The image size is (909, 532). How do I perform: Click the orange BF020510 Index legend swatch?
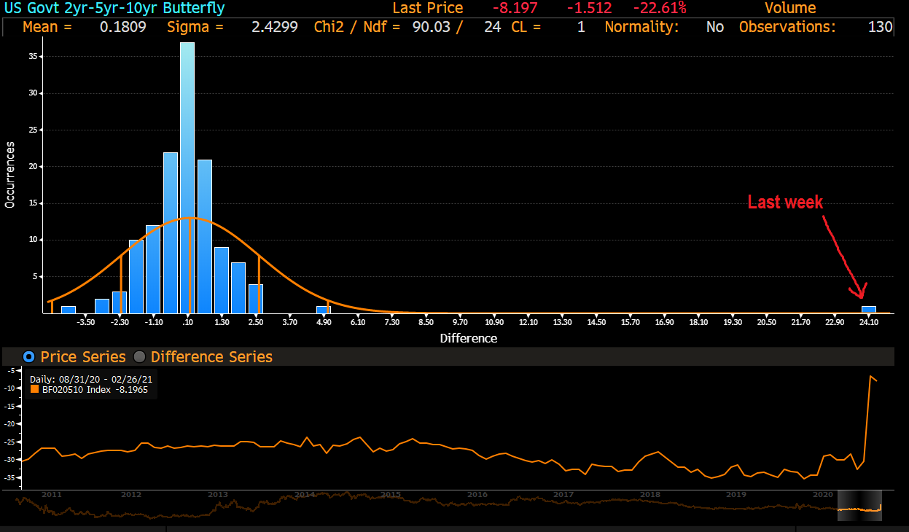pos(34,390)
